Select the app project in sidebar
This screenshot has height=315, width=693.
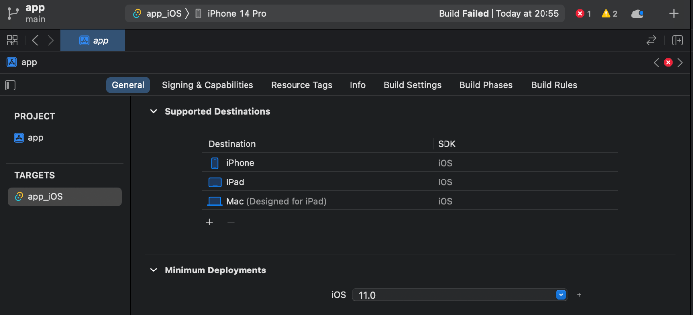point(29,138)
